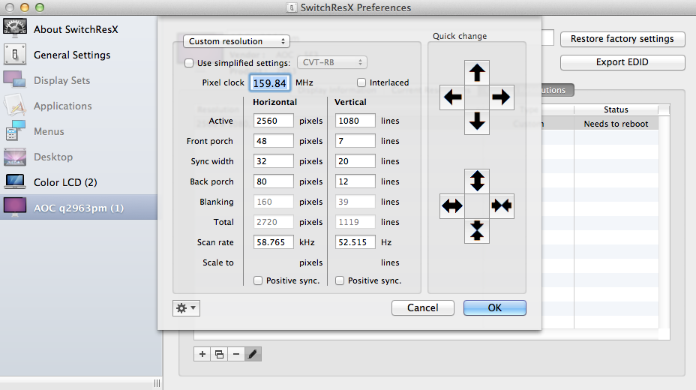Open the Custom resolution dropdown
This screenshot has height=390, width=696.
pyautogui.click(x=236, y=41)
